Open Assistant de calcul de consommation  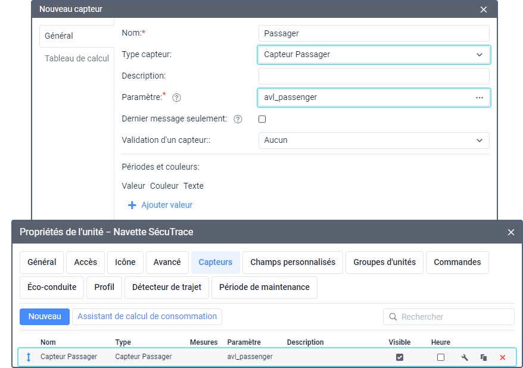147,316
